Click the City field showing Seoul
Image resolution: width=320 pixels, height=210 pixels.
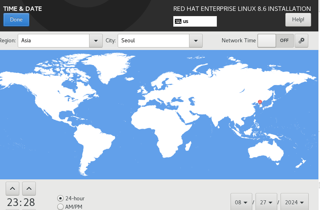click(154, 41)
